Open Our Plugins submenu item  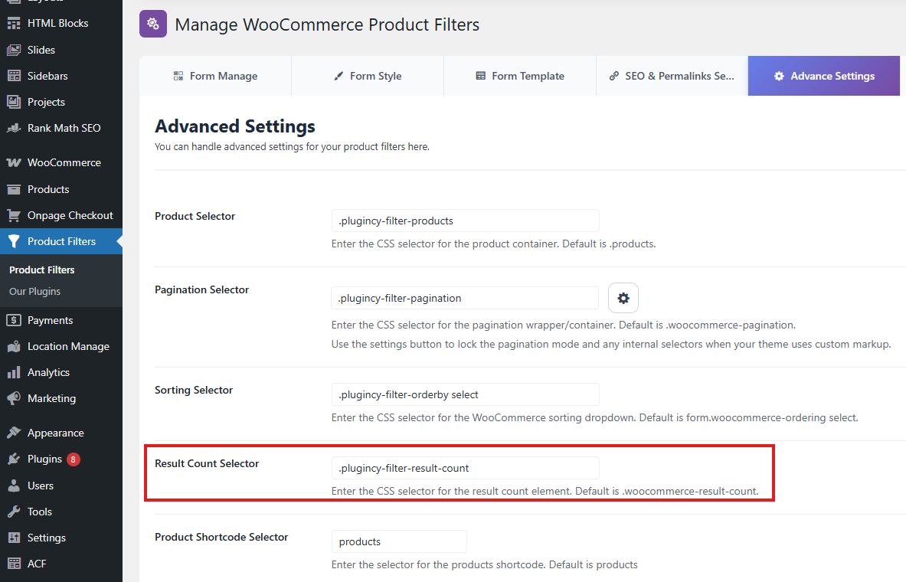(x=34, y=291)
